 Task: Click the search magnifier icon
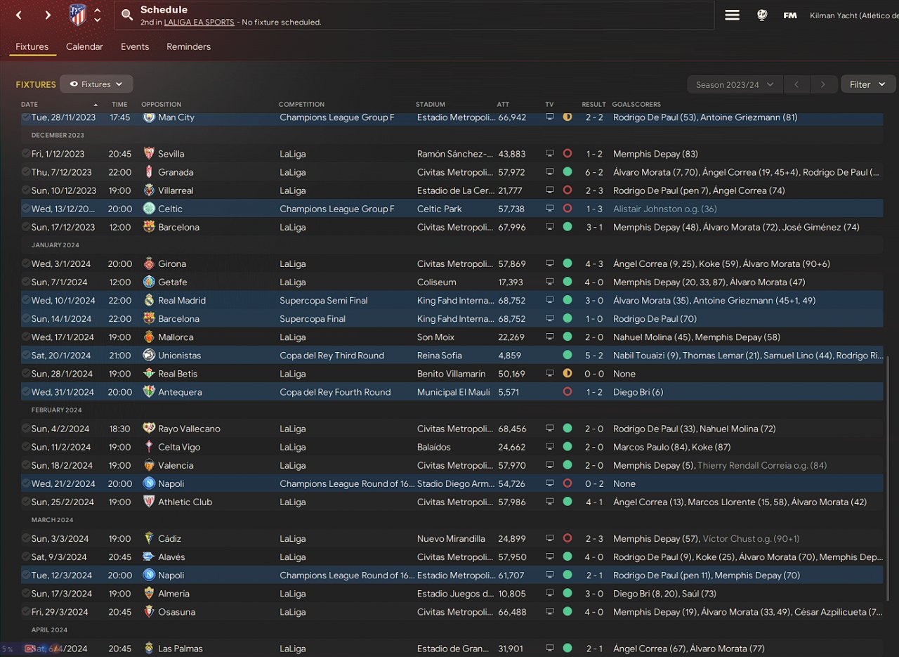tap(127, 15)
